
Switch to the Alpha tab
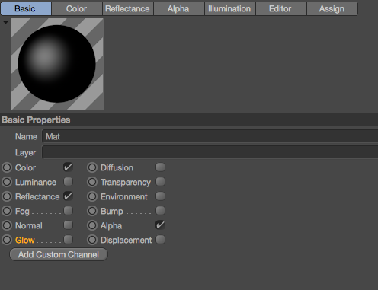pos(179,9)
